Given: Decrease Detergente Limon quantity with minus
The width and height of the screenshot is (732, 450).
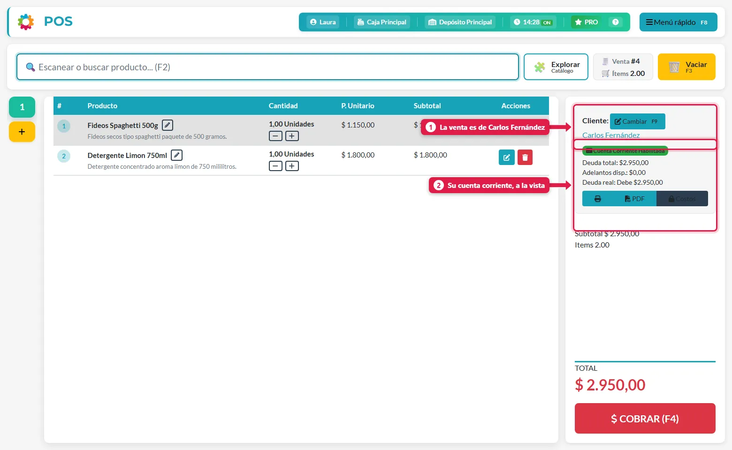Looking at the screenshot, I should click(276, 166).
